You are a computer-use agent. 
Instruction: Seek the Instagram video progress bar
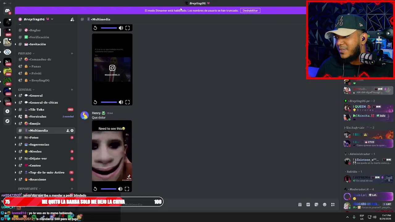pos(109,102)
